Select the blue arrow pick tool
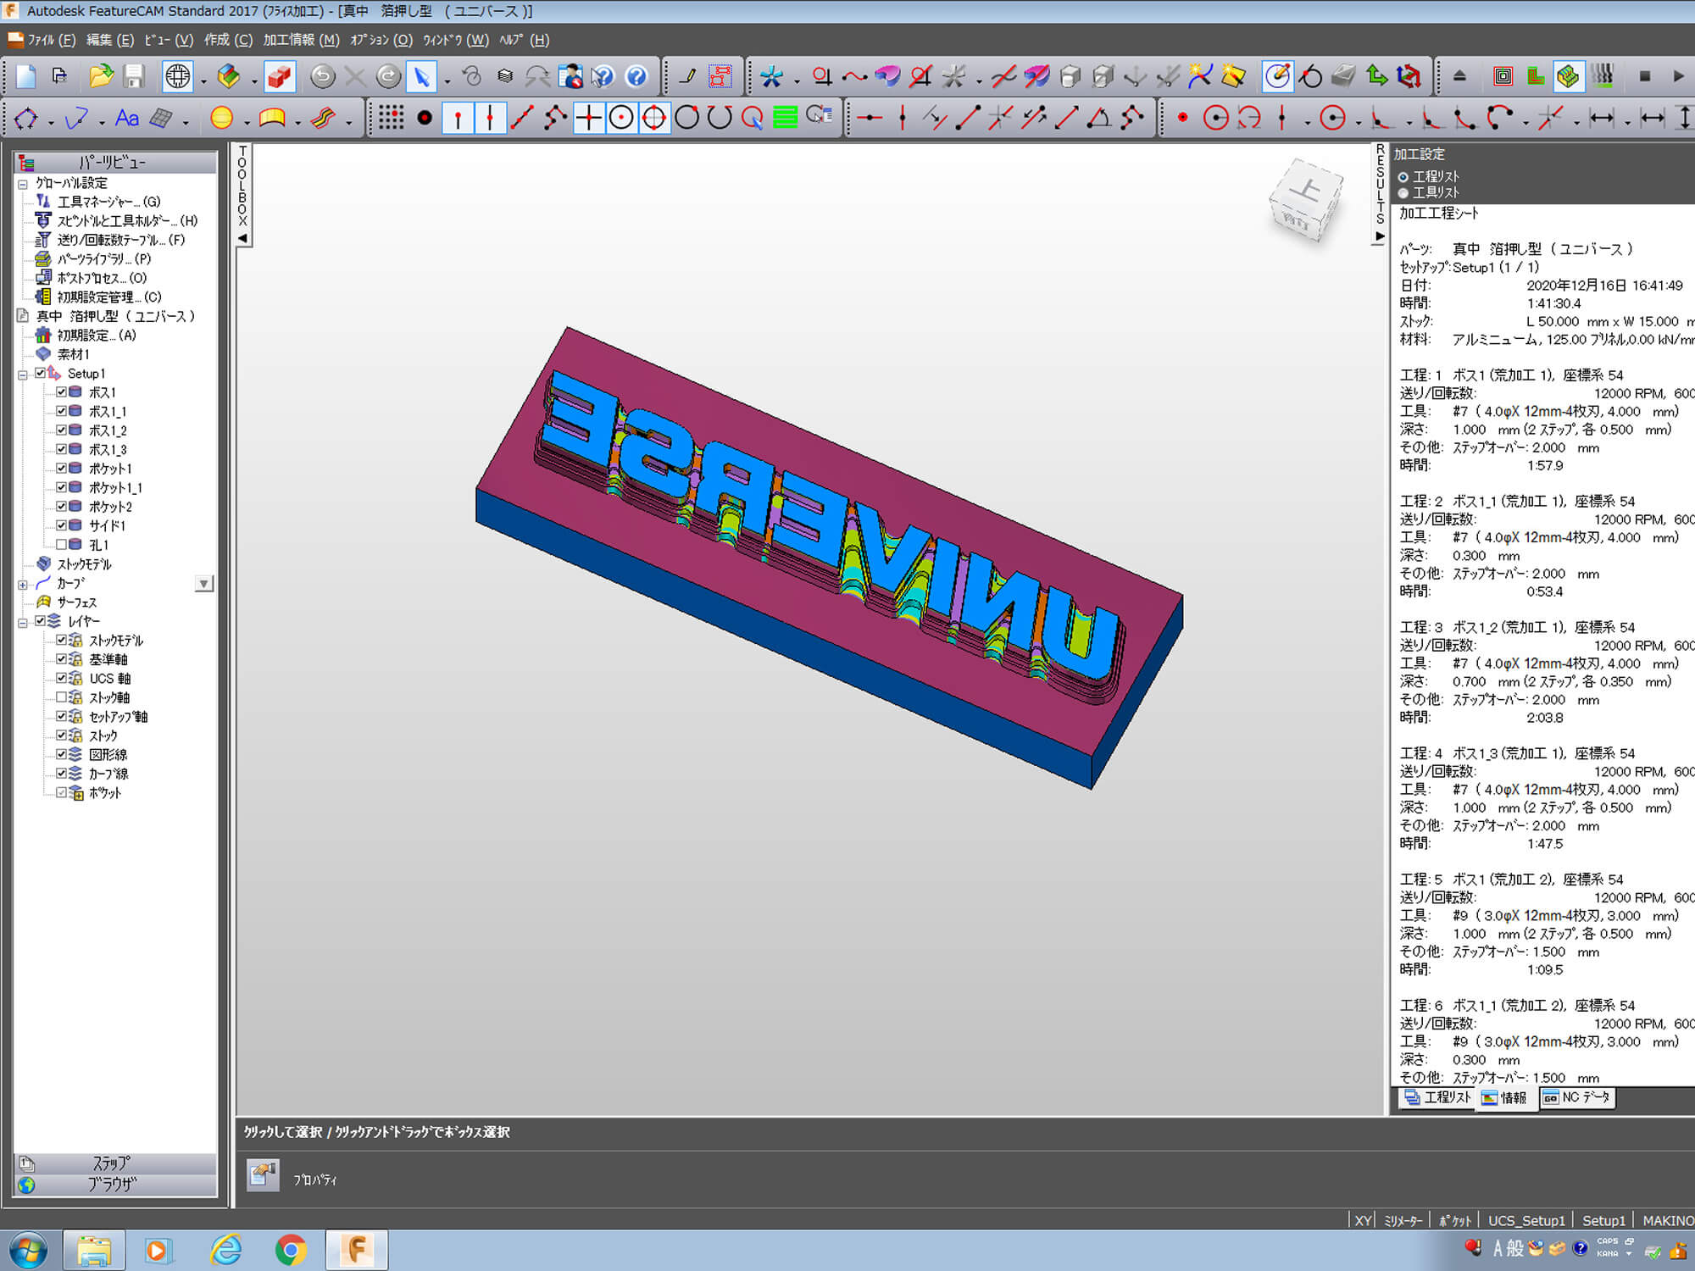The width and height of the screenshot is (1695, 1271). click(x=421, y=76)
